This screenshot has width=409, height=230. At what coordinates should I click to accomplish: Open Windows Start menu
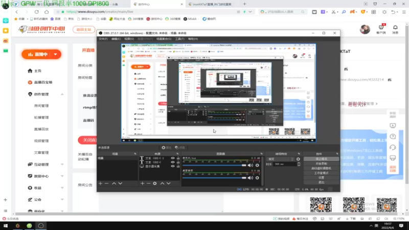pos(6,226)
